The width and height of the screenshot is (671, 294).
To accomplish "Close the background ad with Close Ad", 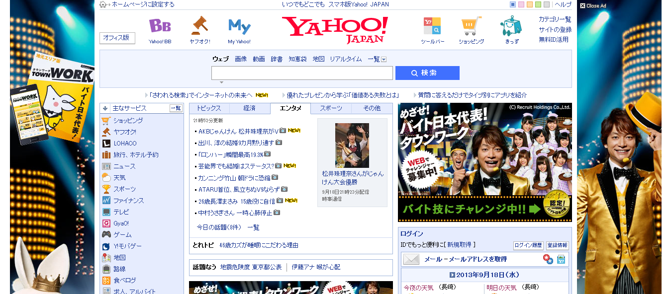I will point(593,6).
